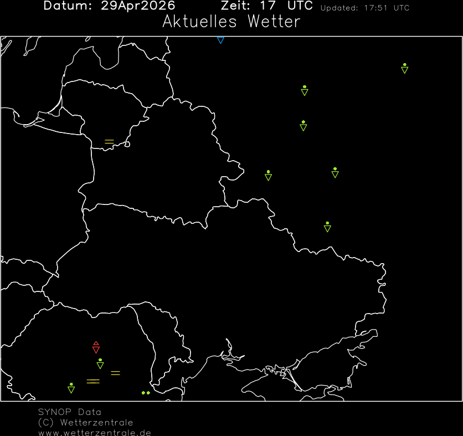Select the green shower symbol closest to Belarus's eastern border

[268, 176]
